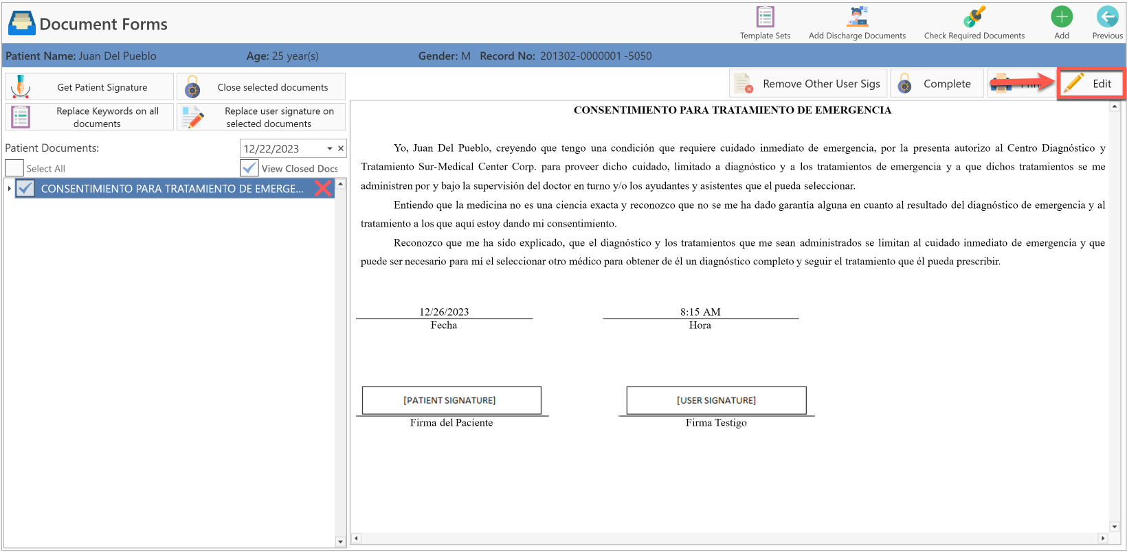This screenshot has width=1127, height=552.
Task: Click the viewer horizontal scroll-right arrow
Action: (1102, 538)
